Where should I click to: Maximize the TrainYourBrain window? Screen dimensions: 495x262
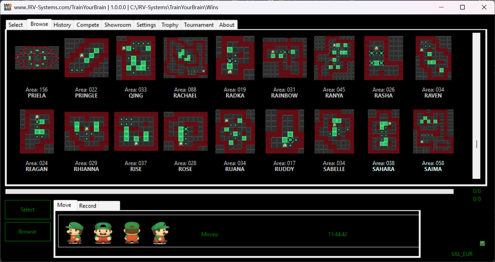tap(462, 7)
